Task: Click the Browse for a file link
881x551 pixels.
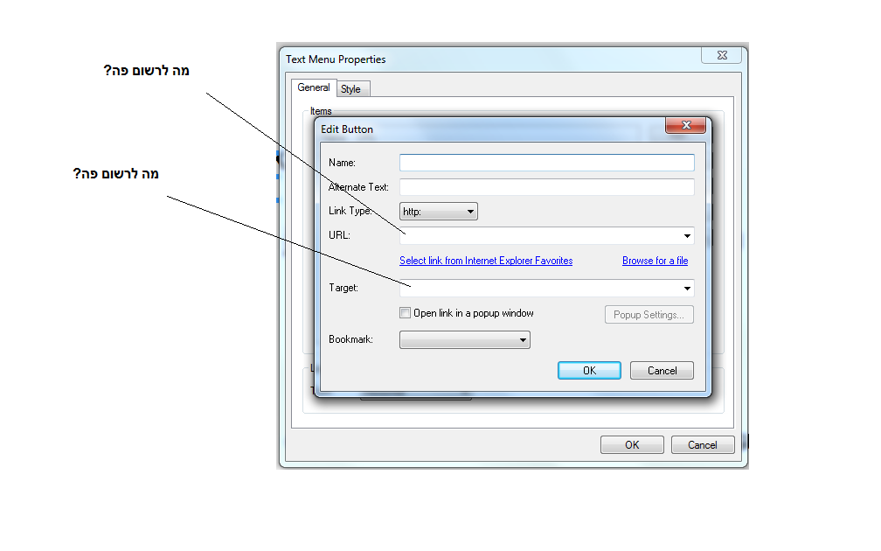Action: point(655,261)
